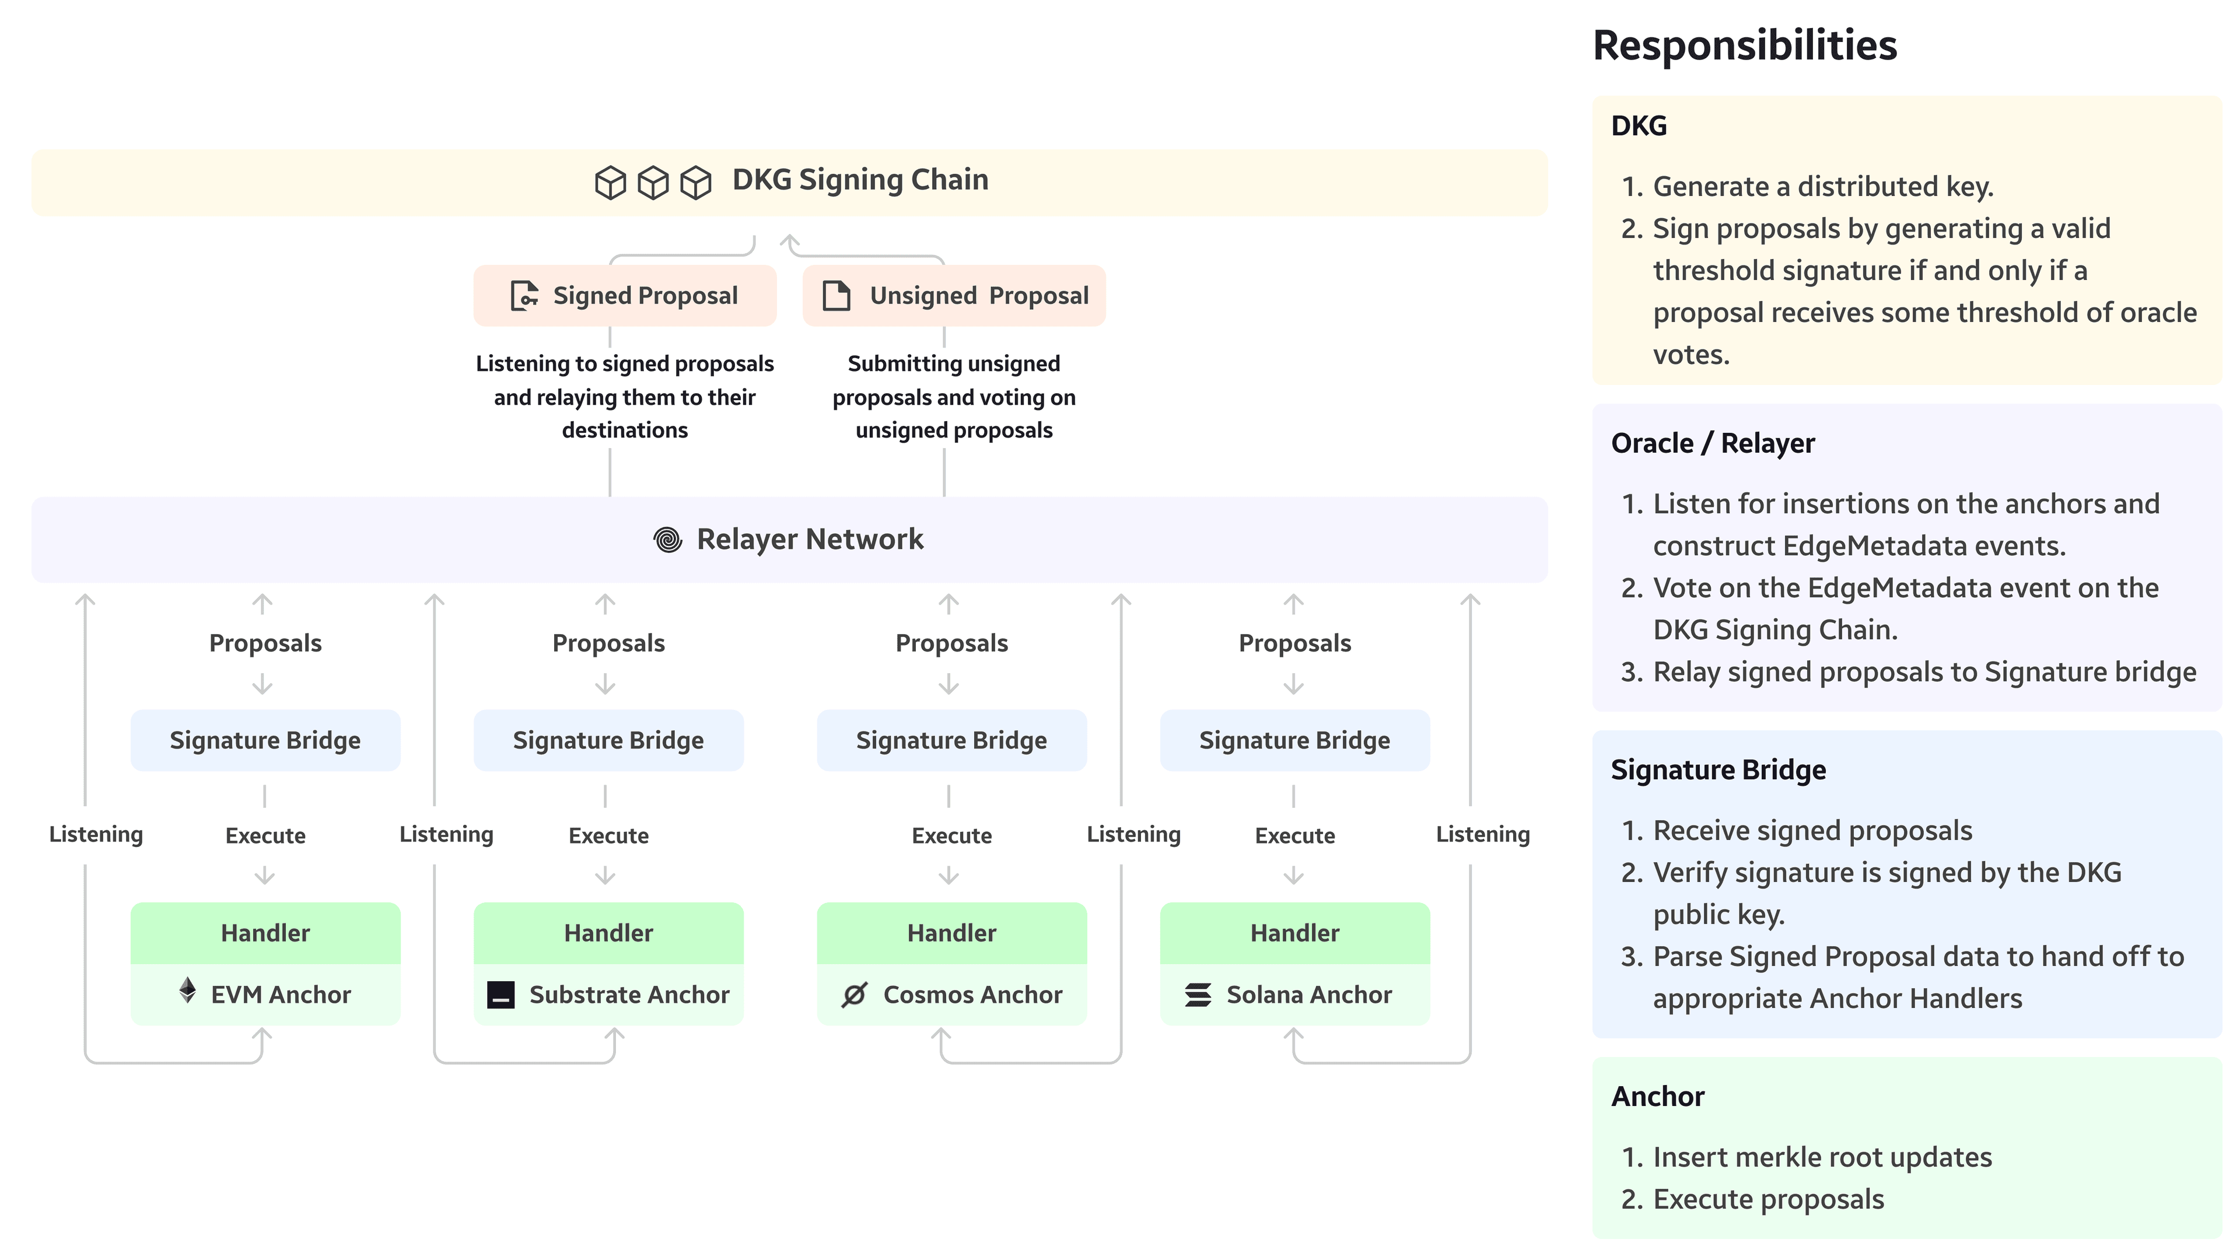2240x1260 pixels.
Task: Click Proposals label above the Cosmos bridge
Action: 952,643
